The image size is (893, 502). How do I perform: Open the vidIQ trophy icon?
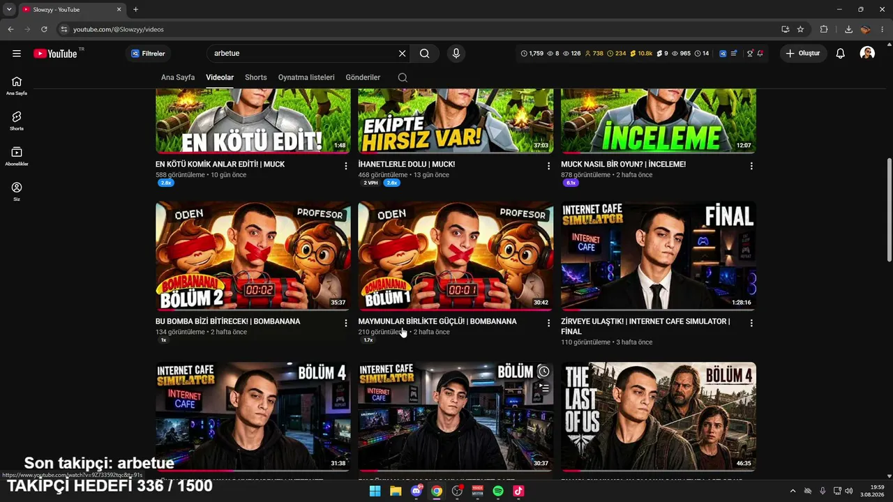click(x=750, y=54)
